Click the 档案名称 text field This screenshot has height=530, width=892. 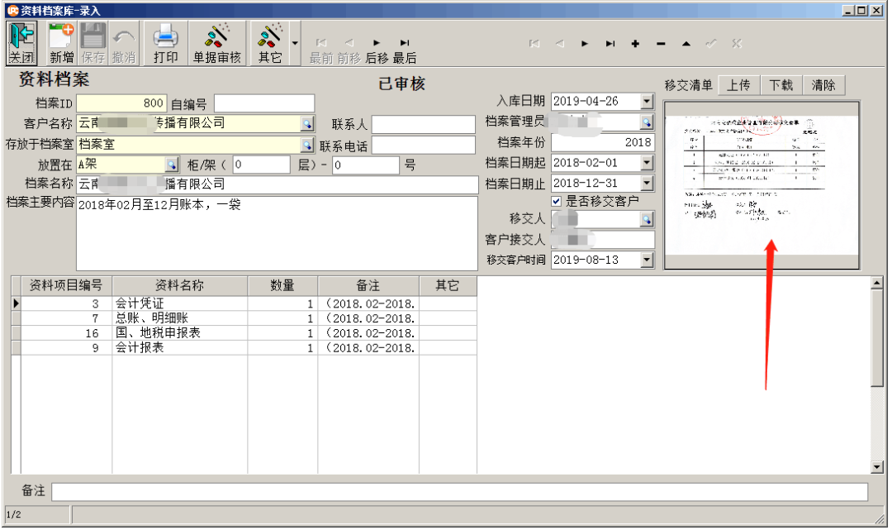277,184
